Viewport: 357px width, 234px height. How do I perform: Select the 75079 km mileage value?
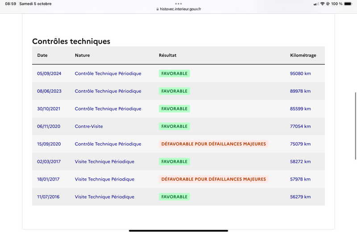click(x=300, y=144)
